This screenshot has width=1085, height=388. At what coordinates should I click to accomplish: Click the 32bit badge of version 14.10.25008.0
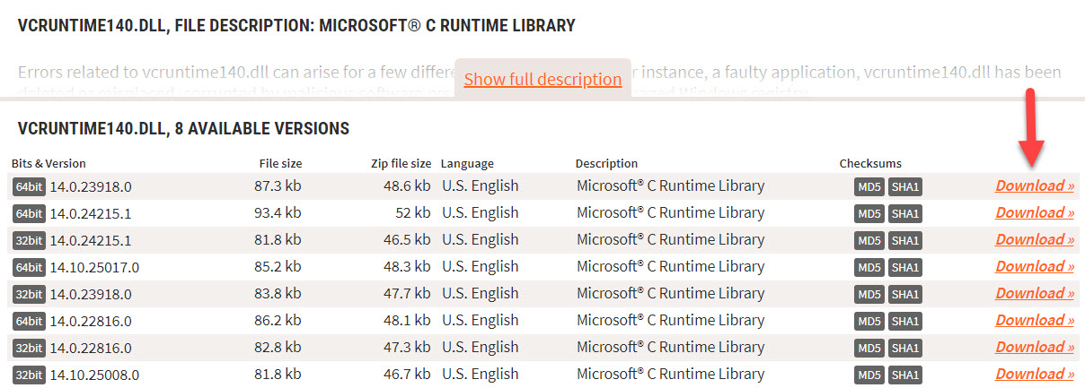point(29,375)
